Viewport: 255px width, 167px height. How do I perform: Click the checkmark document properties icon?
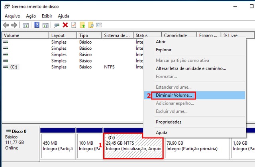74,25
